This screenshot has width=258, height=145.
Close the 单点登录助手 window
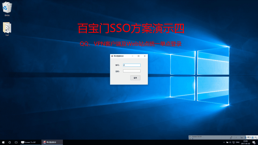pyautogui.click(x=145, y=56)
